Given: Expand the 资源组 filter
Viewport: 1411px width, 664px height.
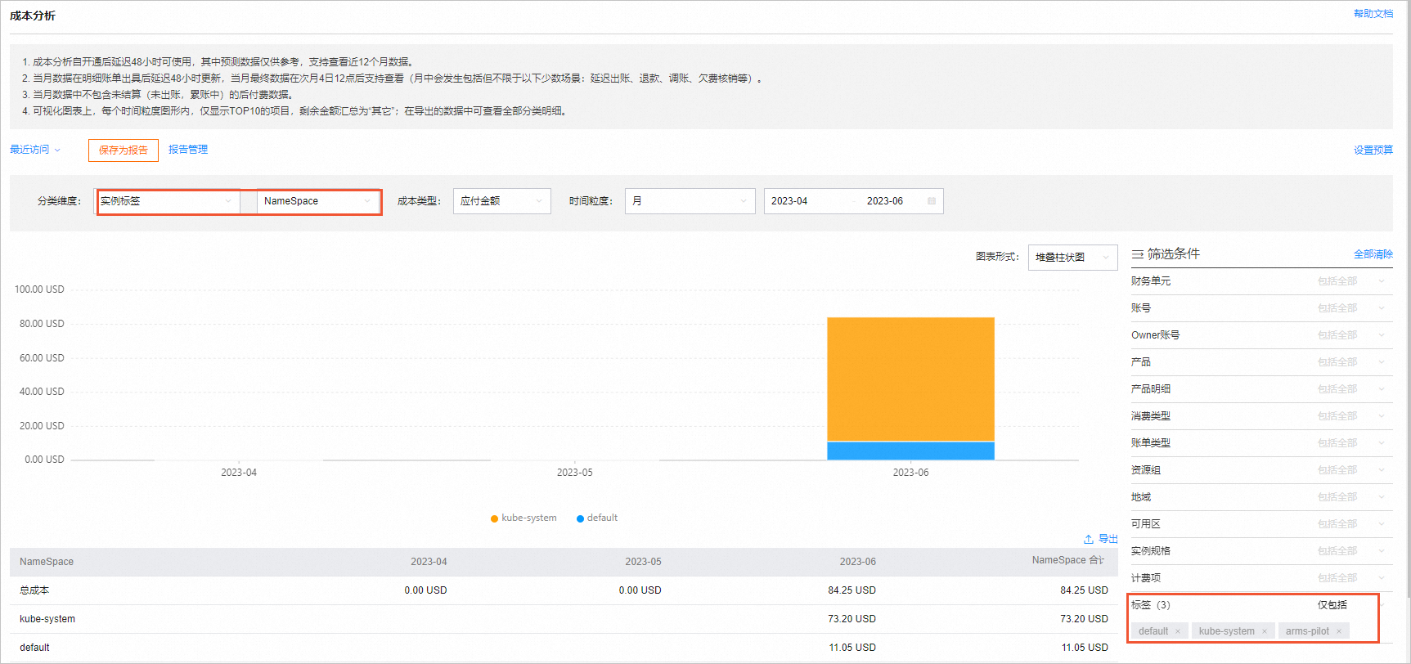Looking at the screenshot, I should (1261, 470).
